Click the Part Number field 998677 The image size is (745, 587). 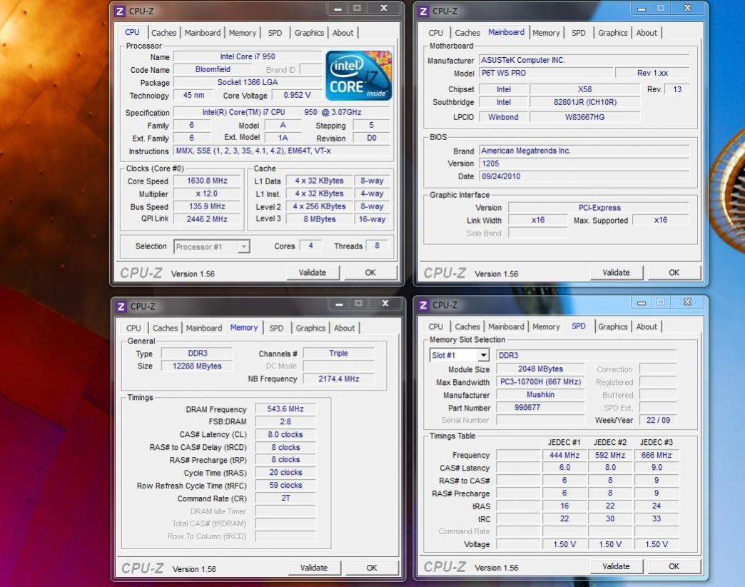pos(540,408)
